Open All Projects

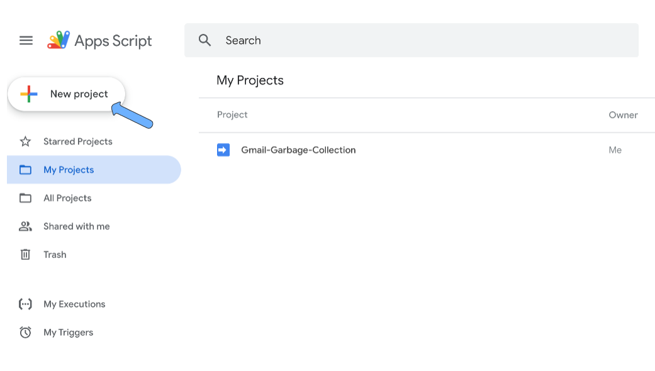[x=67, y=198]
